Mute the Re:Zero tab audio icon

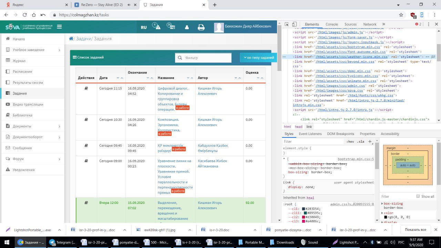(129, 5)
